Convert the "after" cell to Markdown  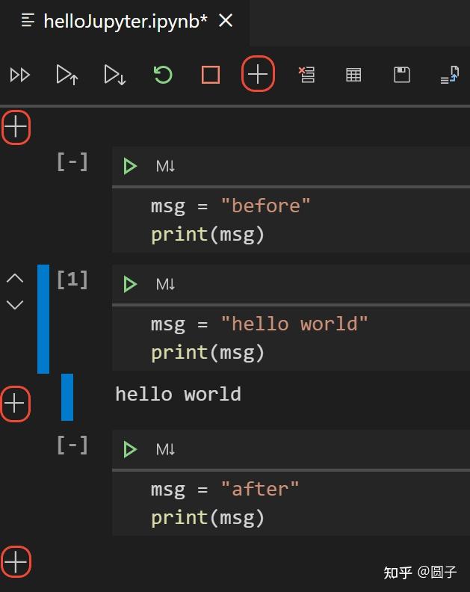[165, 449]
